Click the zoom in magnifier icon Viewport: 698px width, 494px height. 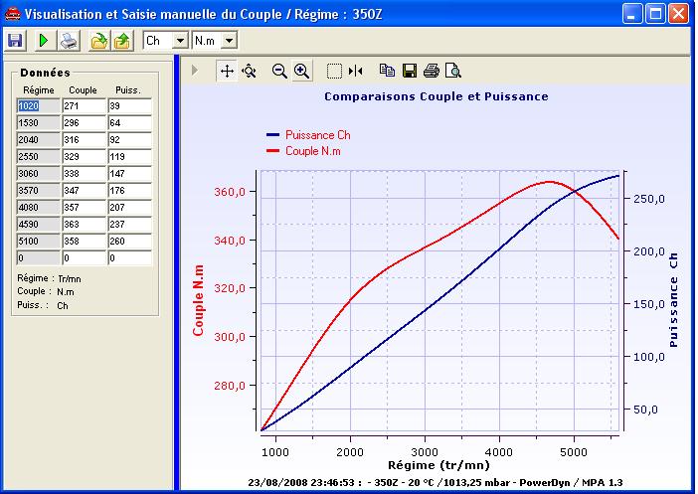tap(301, 71)
